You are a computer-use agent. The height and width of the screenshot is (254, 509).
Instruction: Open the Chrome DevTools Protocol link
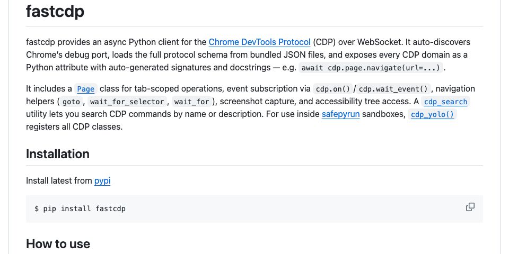tap(259, 42)
